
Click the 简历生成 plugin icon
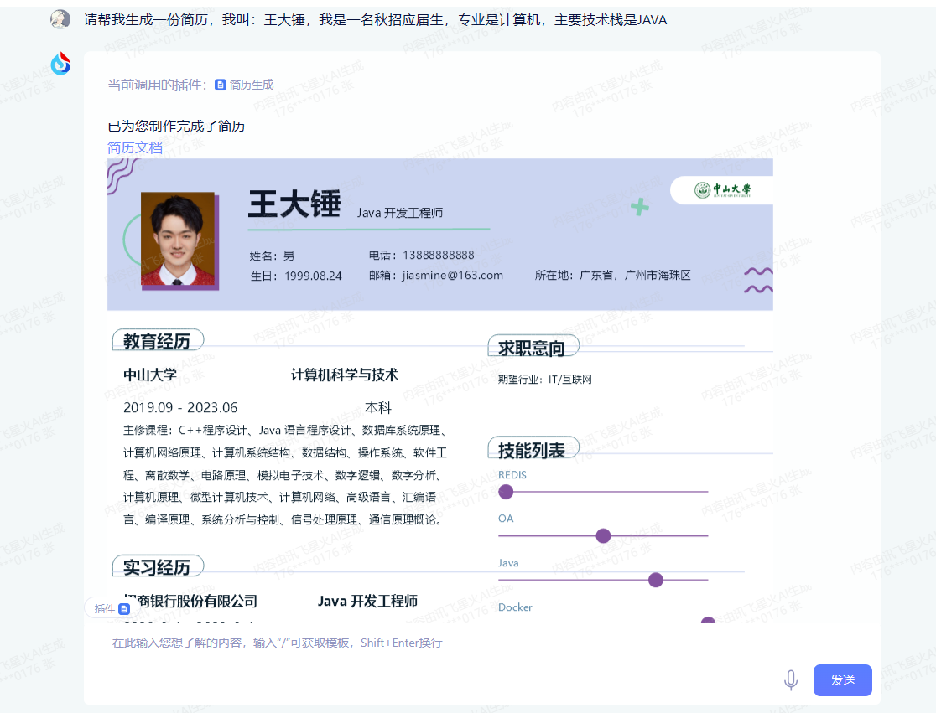click(x=221, y=85)
